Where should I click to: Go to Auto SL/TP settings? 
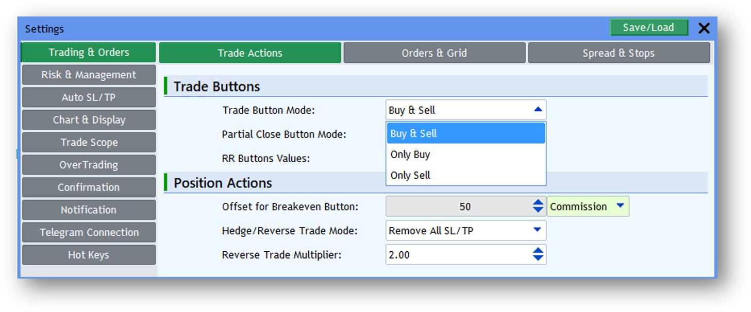click(x=89, y=97)
